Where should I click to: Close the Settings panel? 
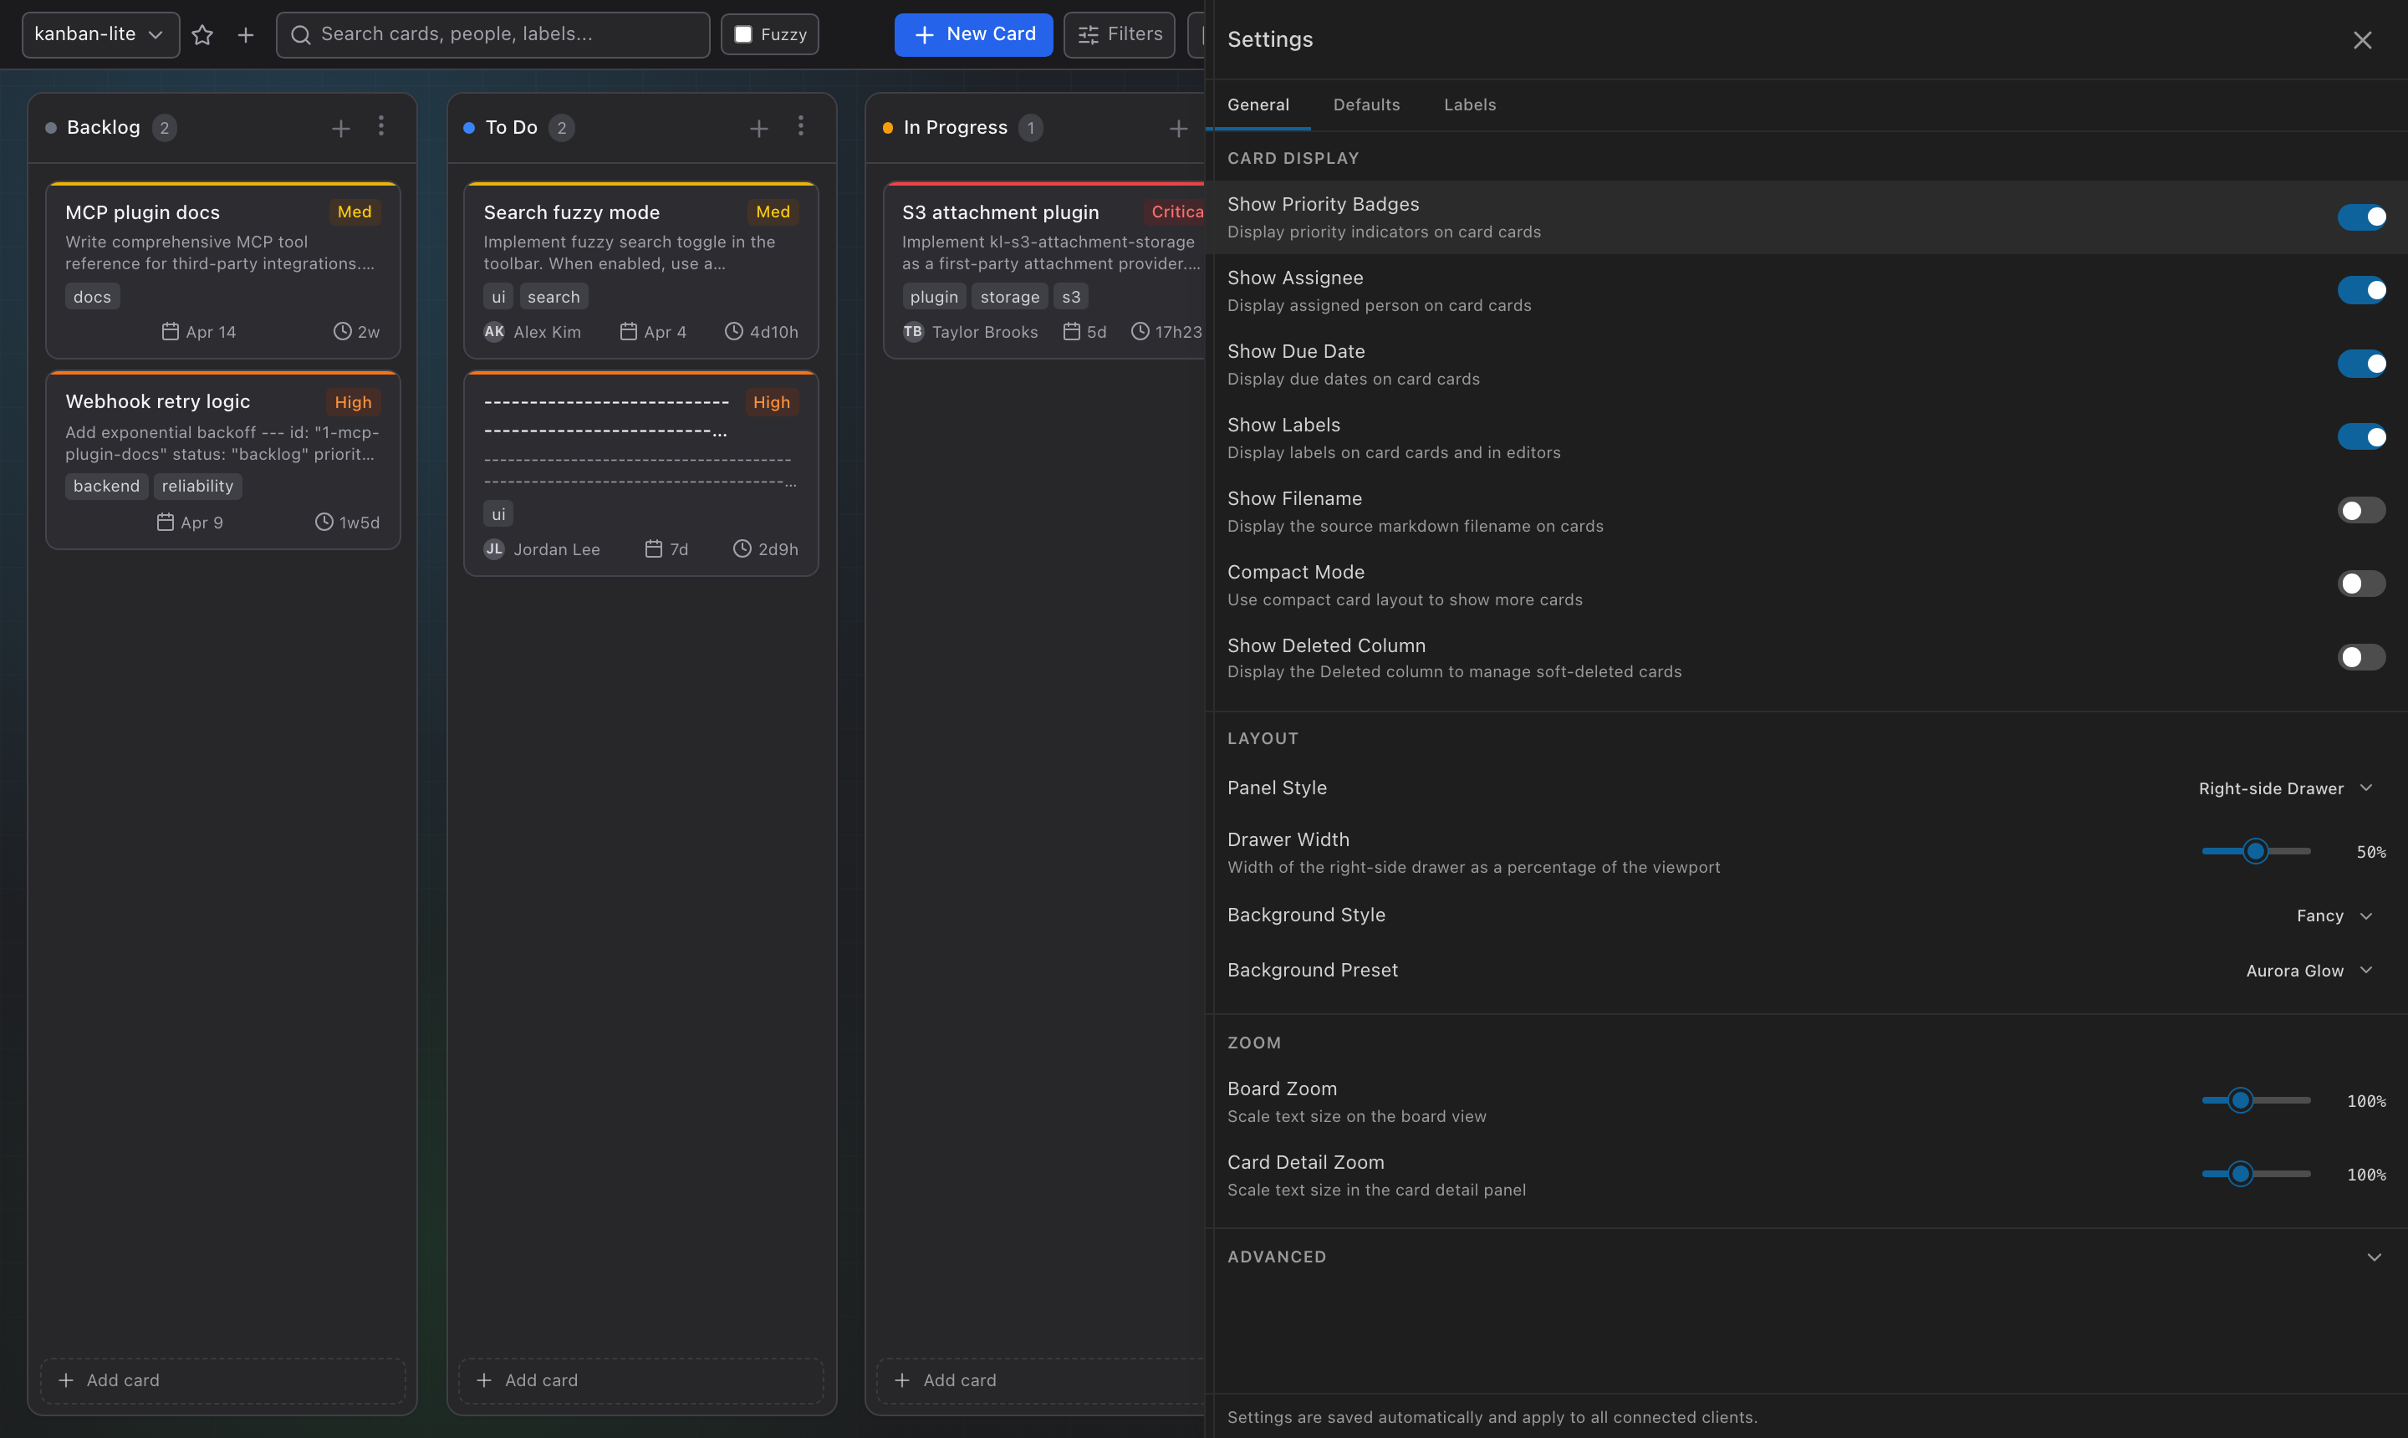click(2363, 40)
